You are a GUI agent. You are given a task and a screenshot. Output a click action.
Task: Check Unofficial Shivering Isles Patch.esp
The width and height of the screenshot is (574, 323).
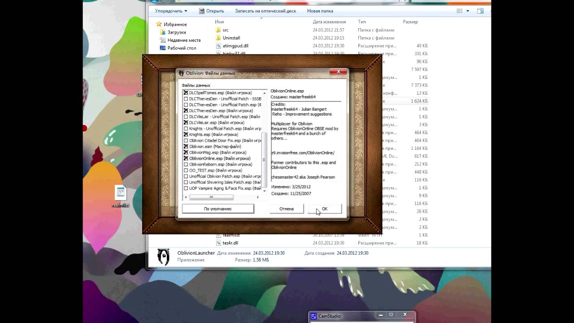(x=186, y=182)
